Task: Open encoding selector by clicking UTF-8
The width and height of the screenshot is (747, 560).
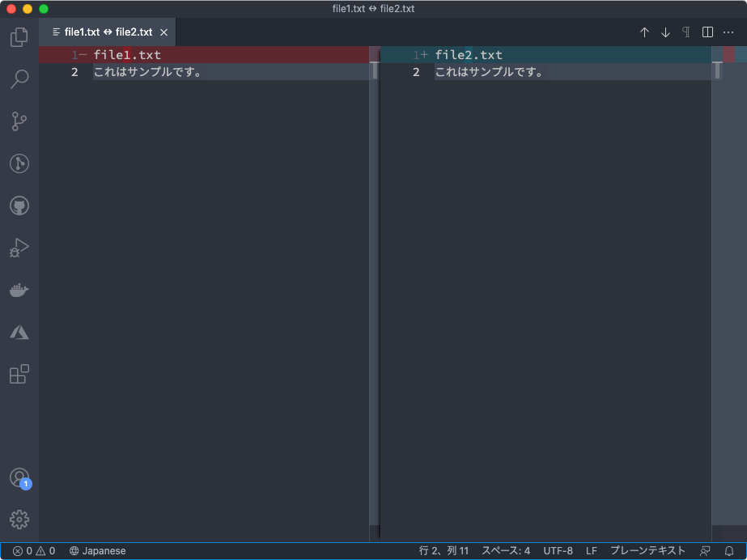Action: (558, 550)
